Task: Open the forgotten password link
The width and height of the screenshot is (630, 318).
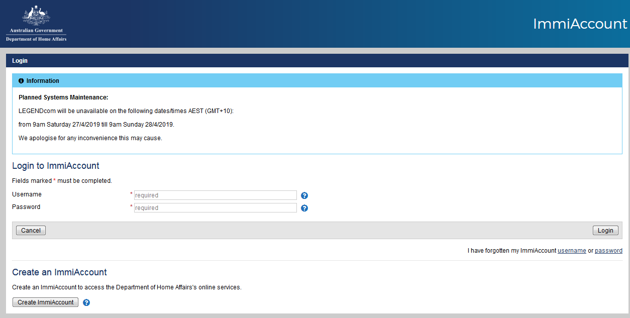Action: click(608, 251)
